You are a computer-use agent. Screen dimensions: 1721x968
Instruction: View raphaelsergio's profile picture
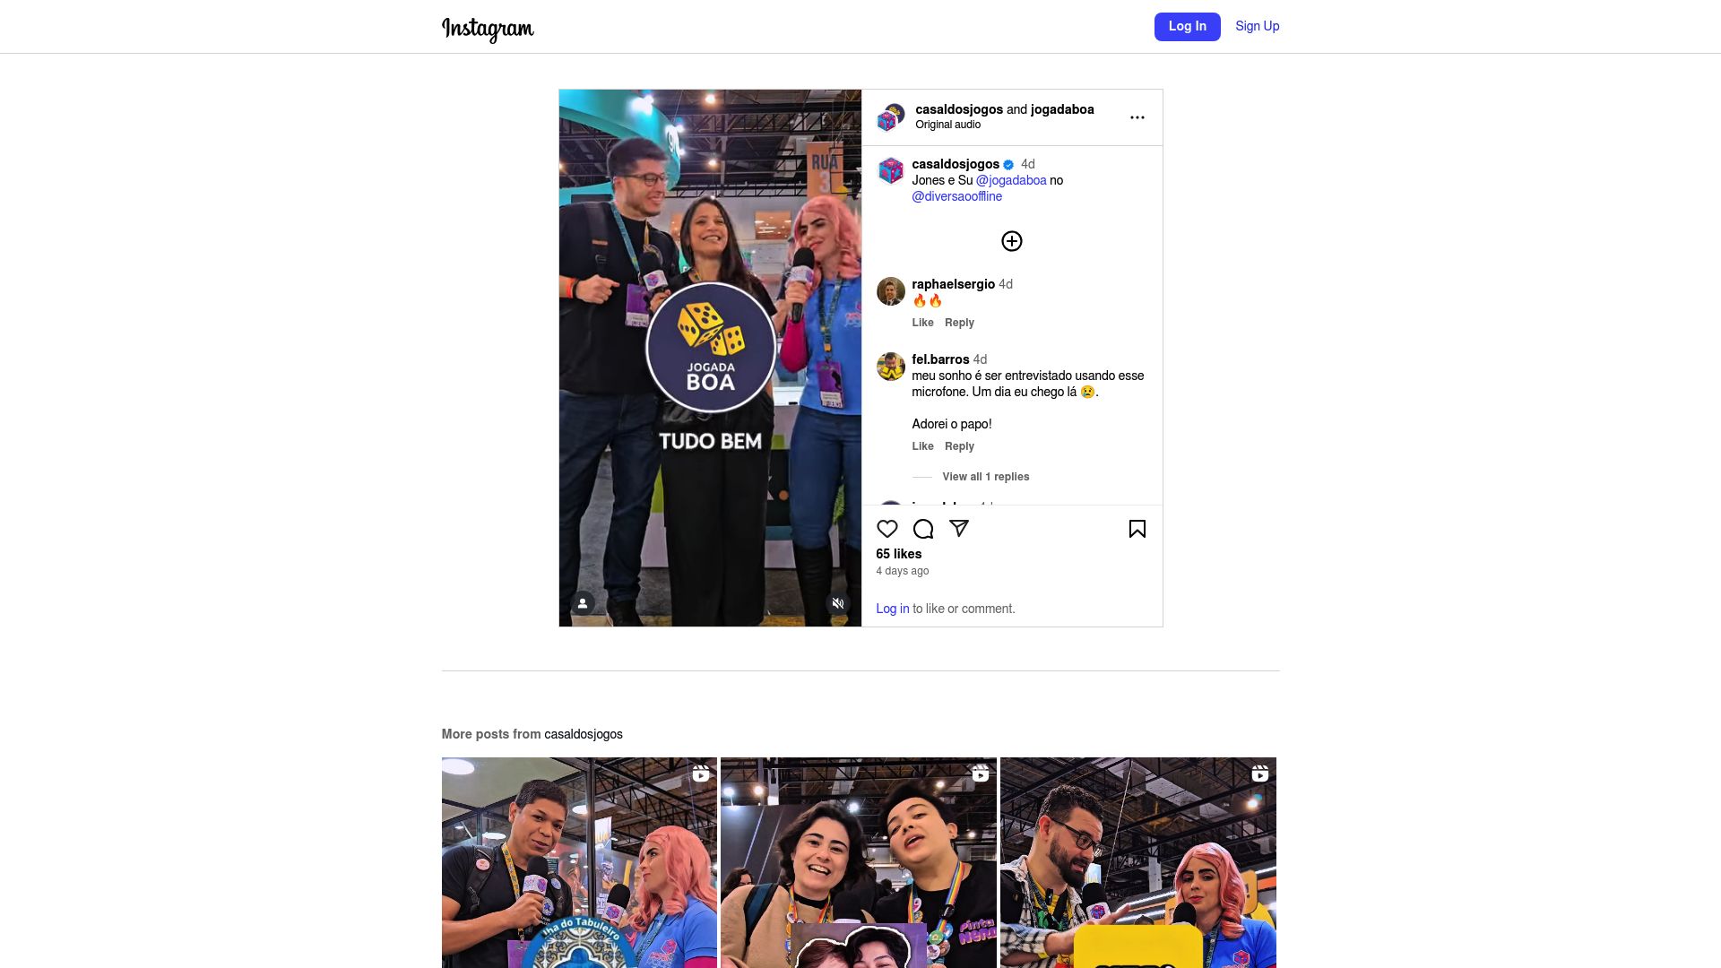tap(890, 291)
